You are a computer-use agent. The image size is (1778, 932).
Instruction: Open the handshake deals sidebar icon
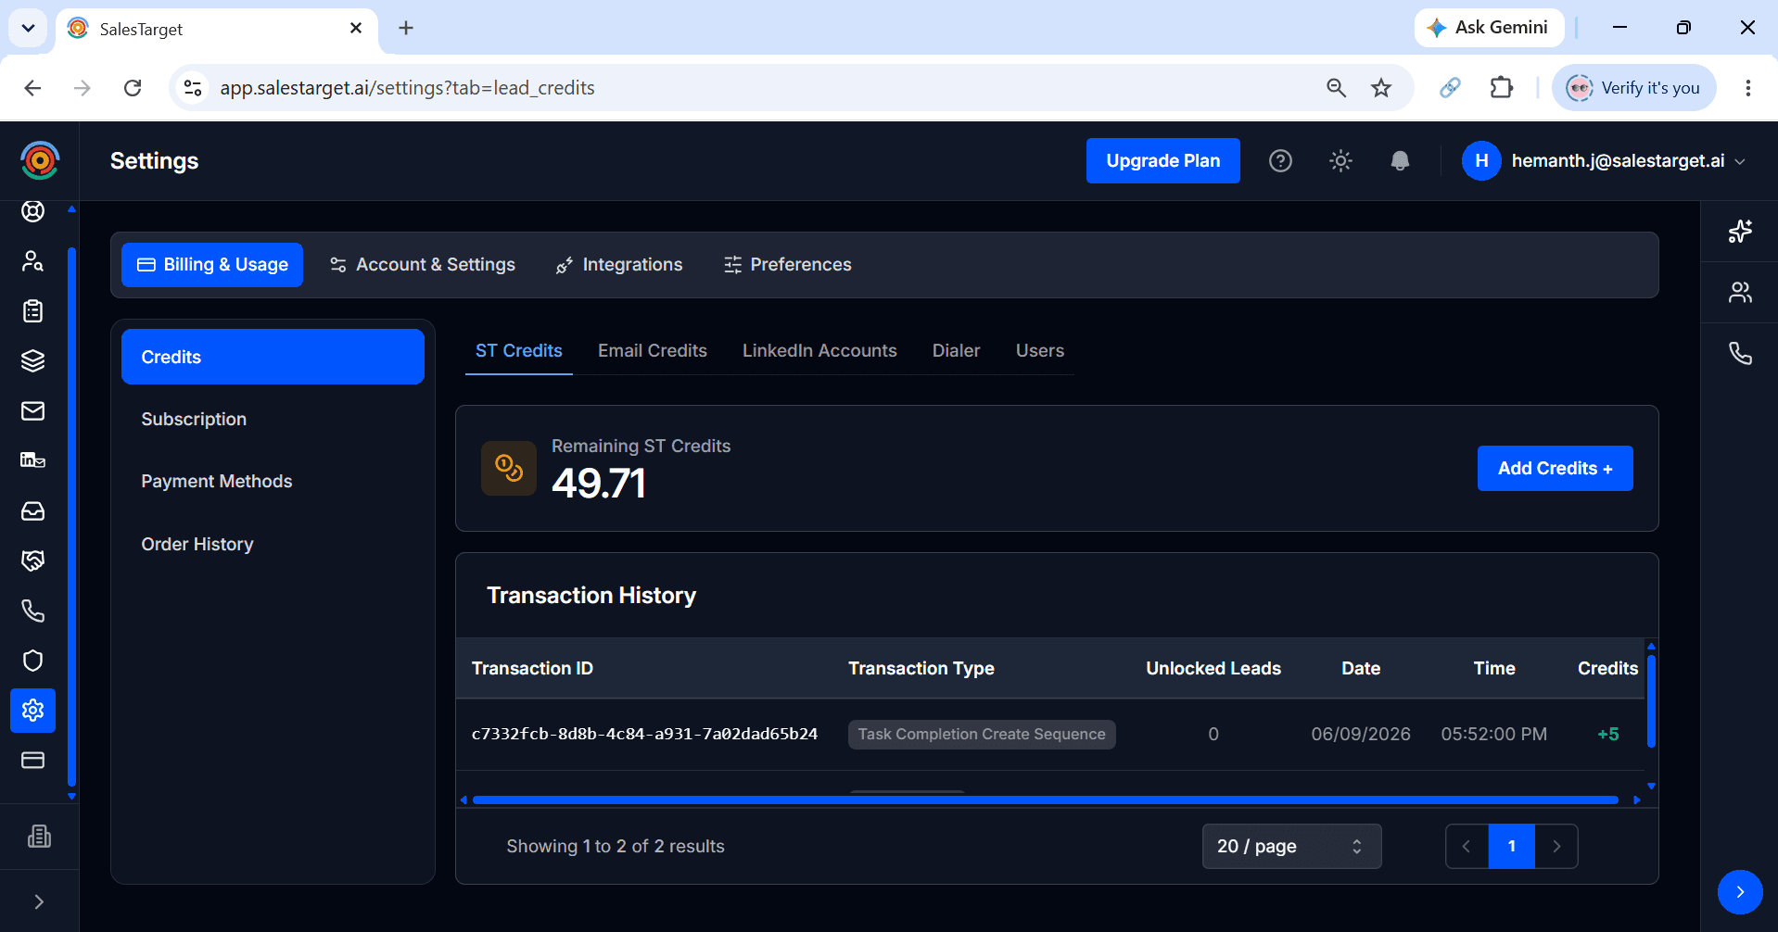[x=33, y=560]
